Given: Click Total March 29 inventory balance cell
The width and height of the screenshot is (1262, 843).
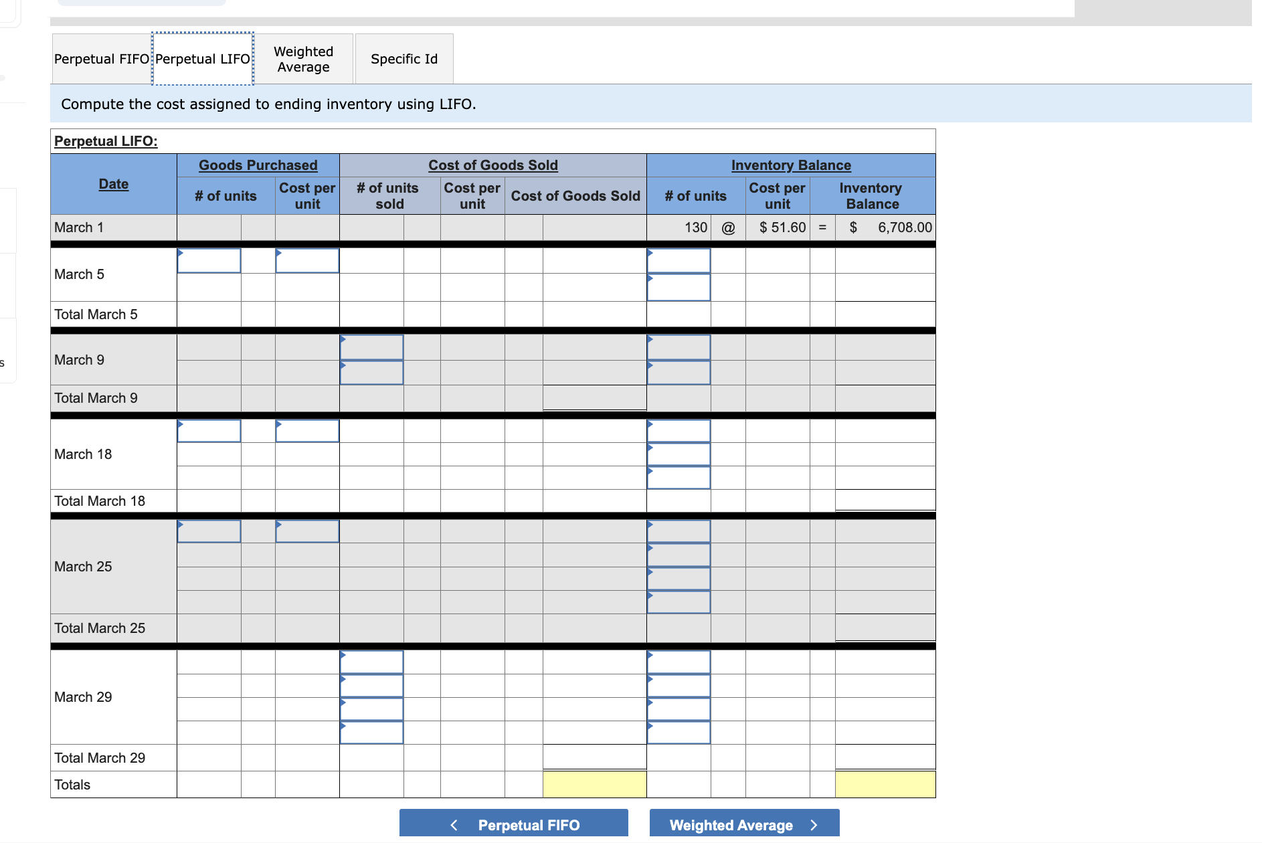Looking at the screenshot, I should click(x=885, y=757).
